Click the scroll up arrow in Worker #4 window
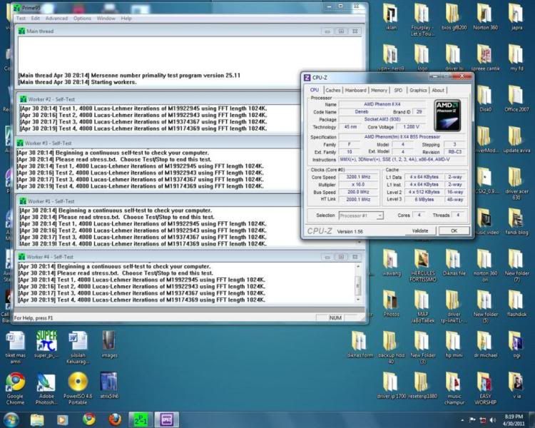This screenshot has height=428, width=535. [x=358, y=267]
